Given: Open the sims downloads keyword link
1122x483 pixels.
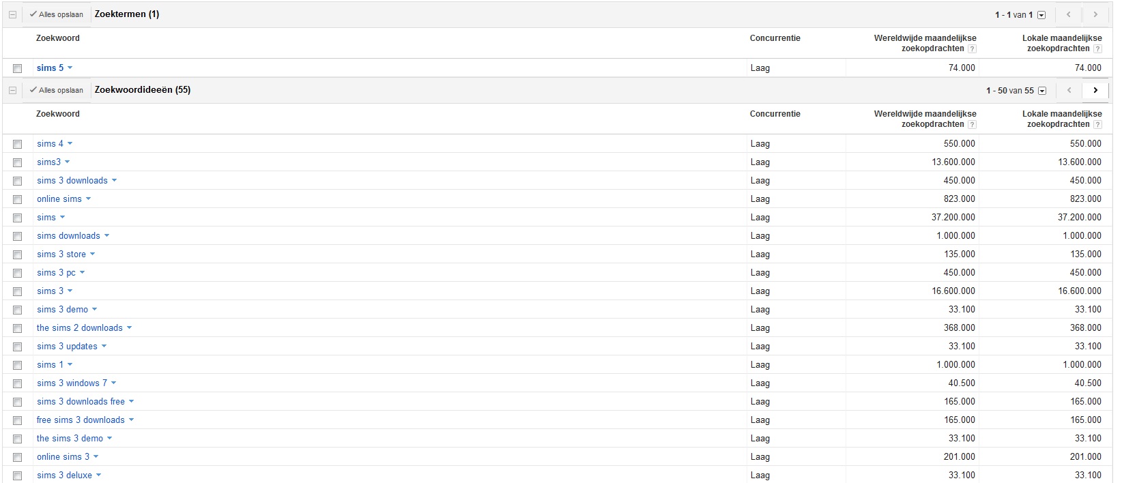Looking at the screenshot, I should click(68, 236).
